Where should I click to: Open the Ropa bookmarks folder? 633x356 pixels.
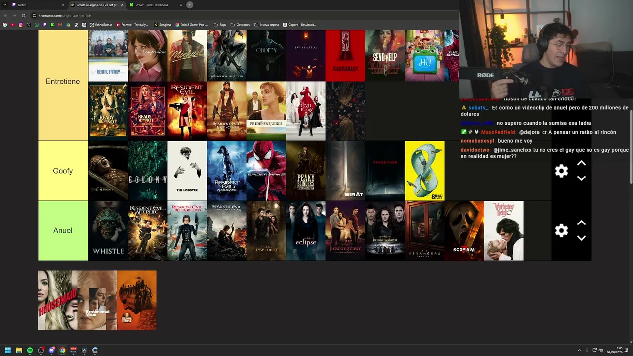220,25
